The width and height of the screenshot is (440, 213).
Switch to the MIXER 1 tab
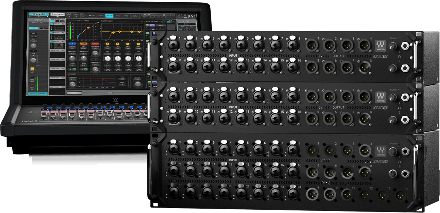(92, 16)
